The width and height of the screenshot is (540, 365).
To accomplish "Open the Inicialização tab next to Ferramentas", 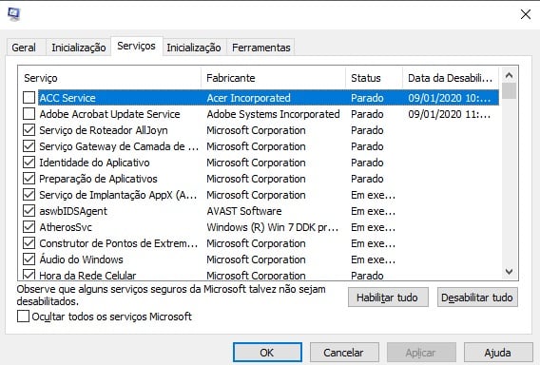I will [194, 48].
